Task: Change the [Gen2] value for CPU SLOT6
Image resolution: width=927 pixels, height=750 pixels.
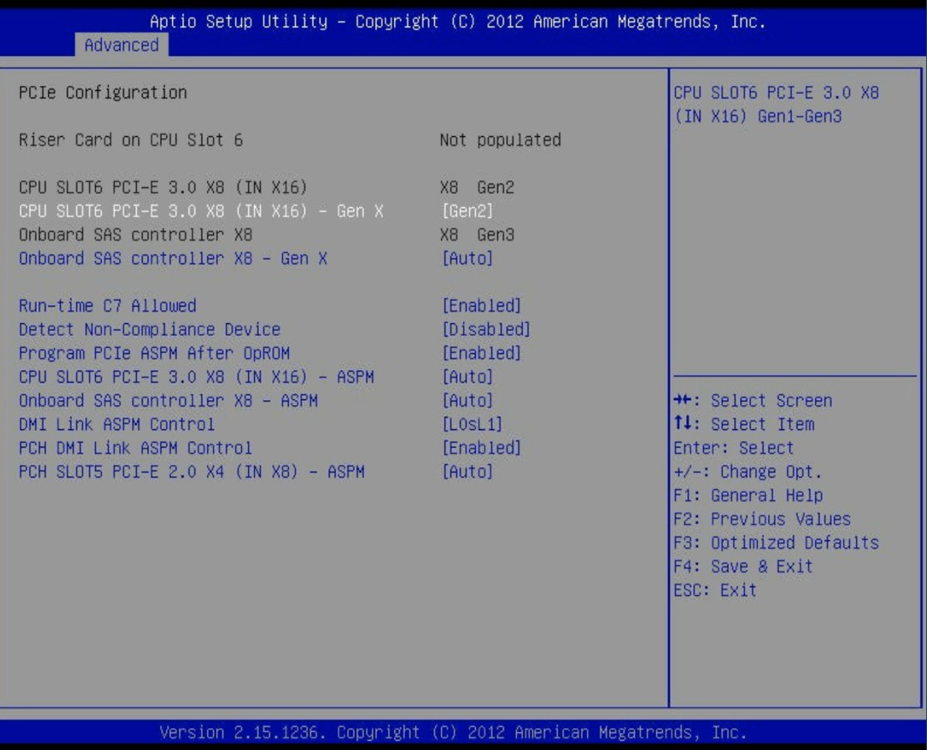Action: (x=467, y=211)
